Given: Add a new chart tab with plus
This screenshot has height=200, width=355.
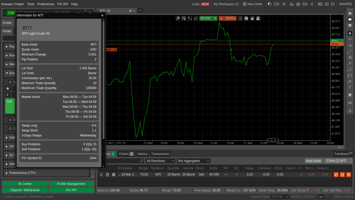Looking at the screenshot, I should point(140,10).
